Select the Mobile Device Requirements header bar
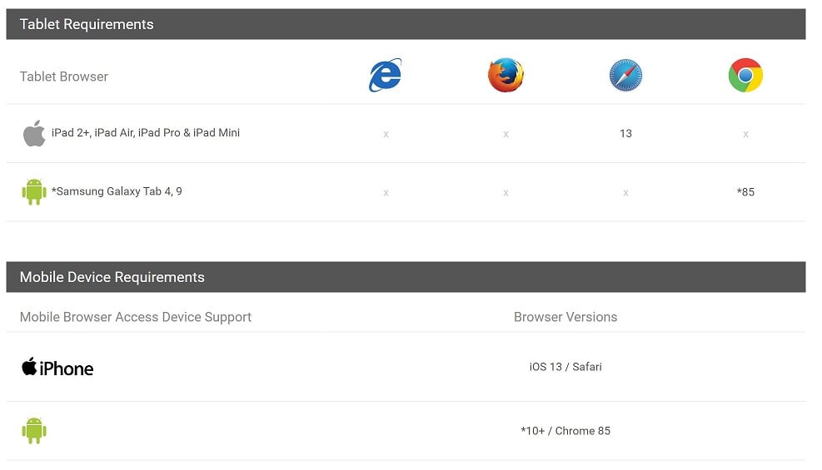Screen dimensions: 822x470 [x=406, y=277]
